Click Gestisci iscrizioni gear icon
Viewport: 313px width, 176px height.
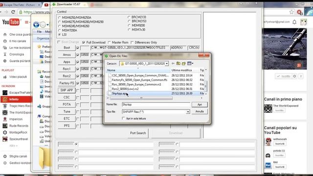click(5, 163)
